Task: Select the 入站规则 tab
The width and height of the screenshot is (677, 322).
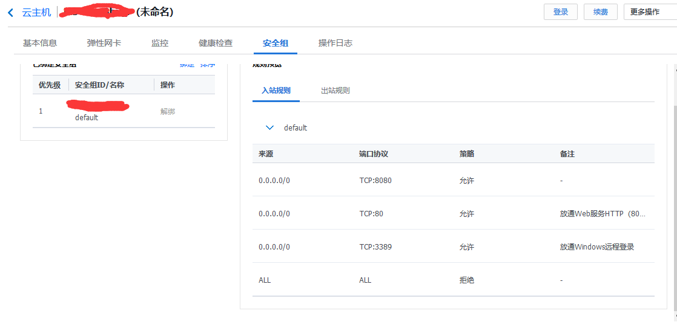Action: pyautogui.click(x=276, y=91)
